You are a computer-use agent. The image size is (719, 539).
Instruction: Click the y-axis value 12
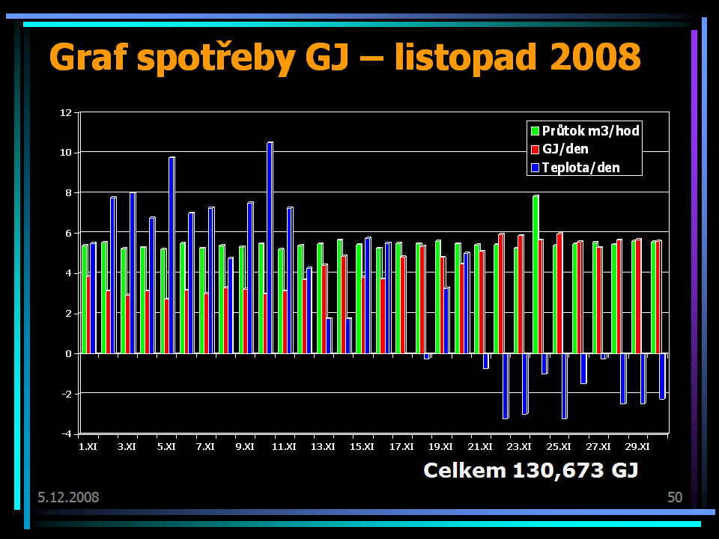click(65, 112)
